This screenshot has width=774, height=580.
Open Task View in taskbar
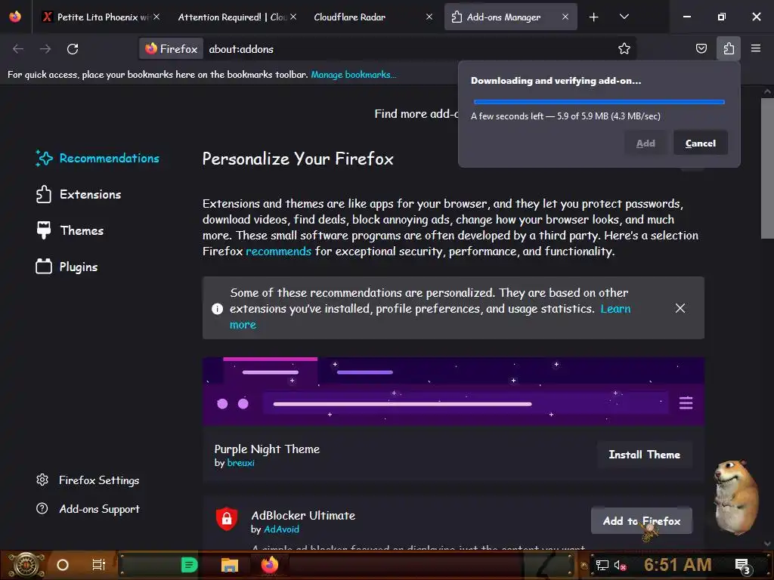click(x=99, y=565)
